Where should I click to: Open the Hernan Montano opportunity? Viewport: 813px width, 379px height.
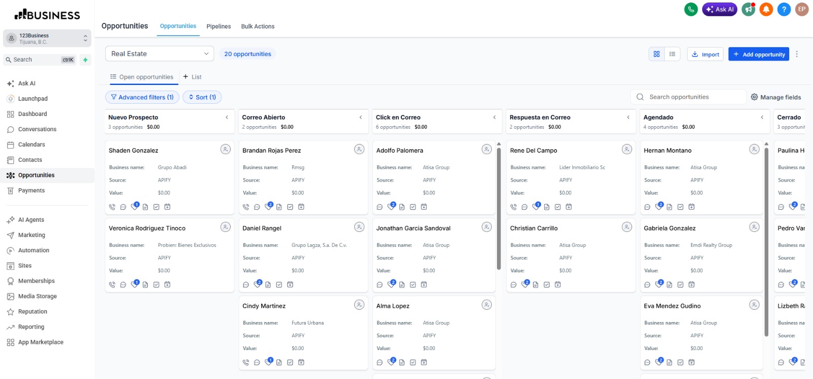[668, 151]
